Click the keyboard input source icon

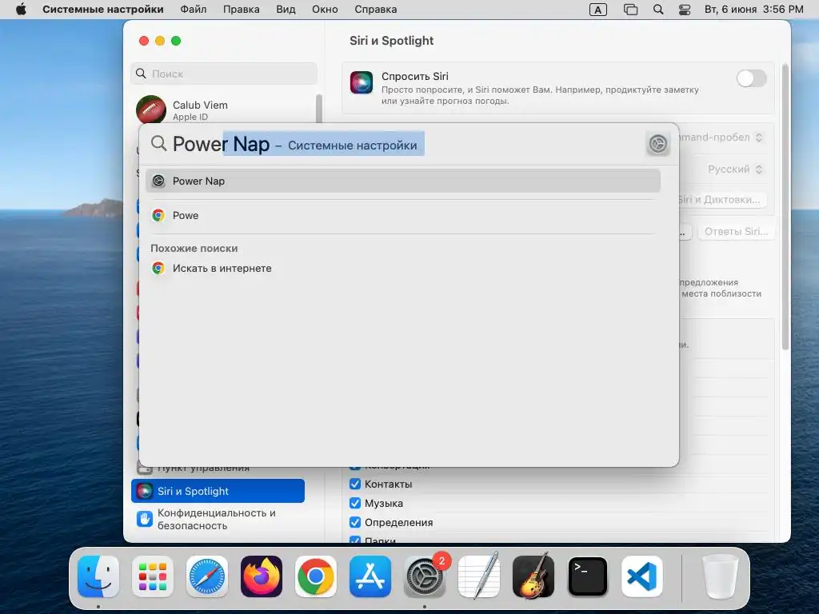[598, 10]
